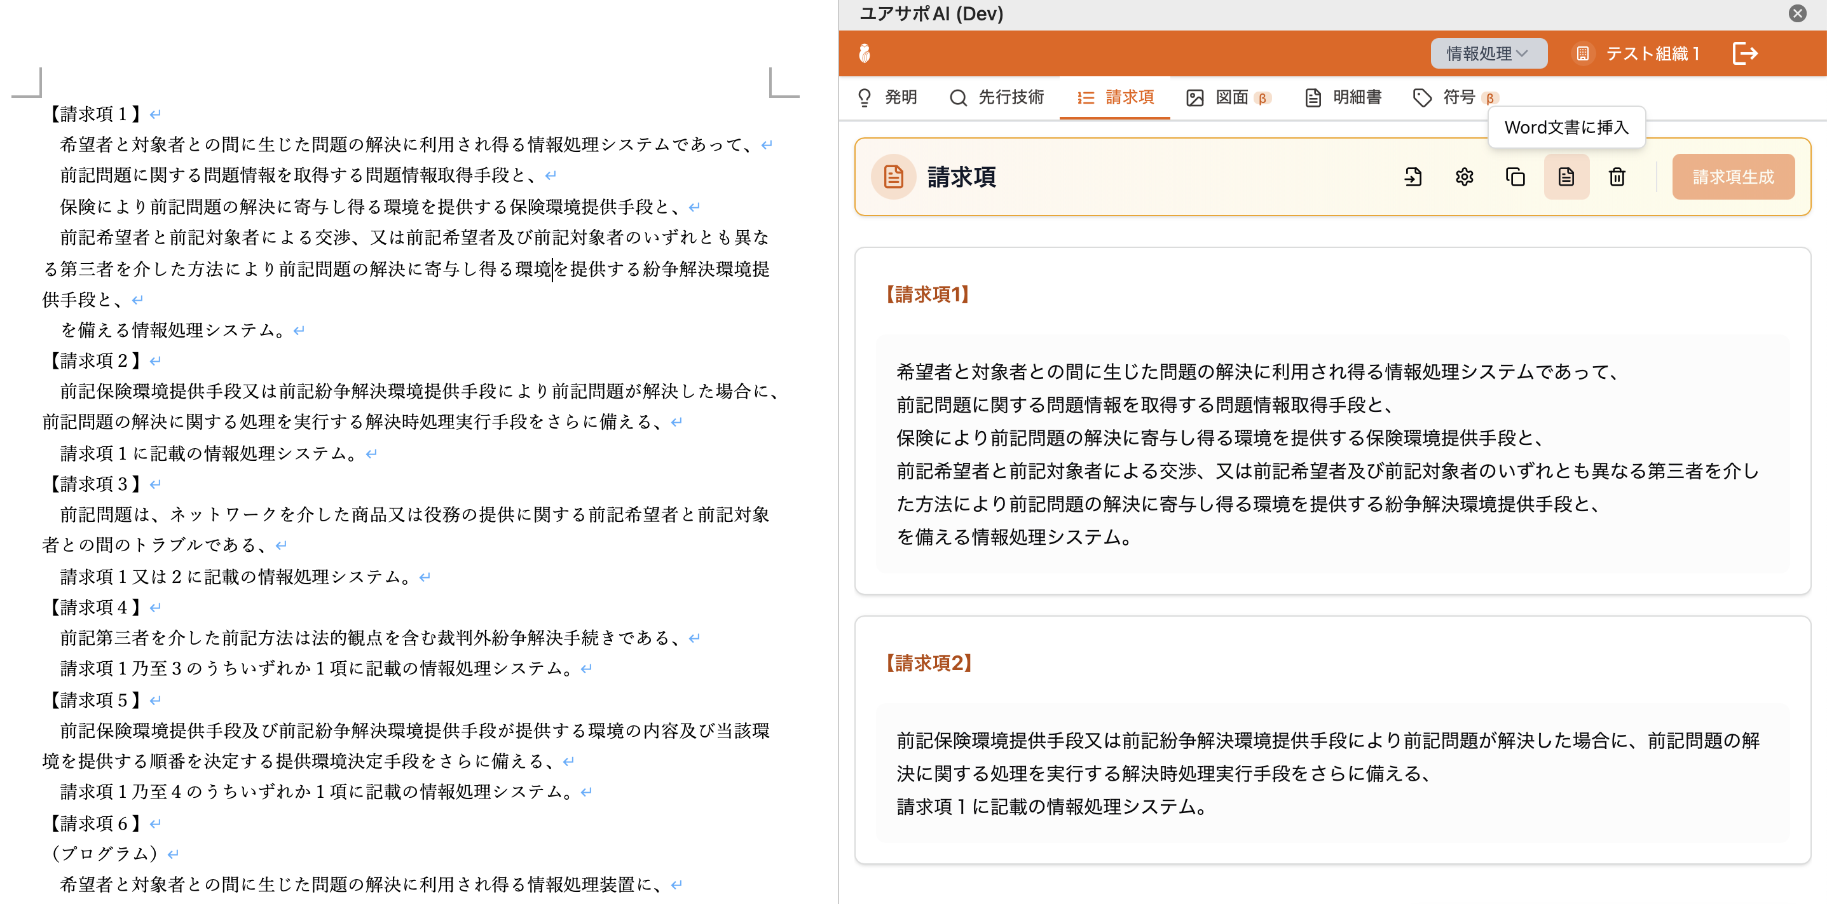This screenshot has width=1827, height=904.
Task: Click the logout icon in orange bar
Action: click(1744, 53)
